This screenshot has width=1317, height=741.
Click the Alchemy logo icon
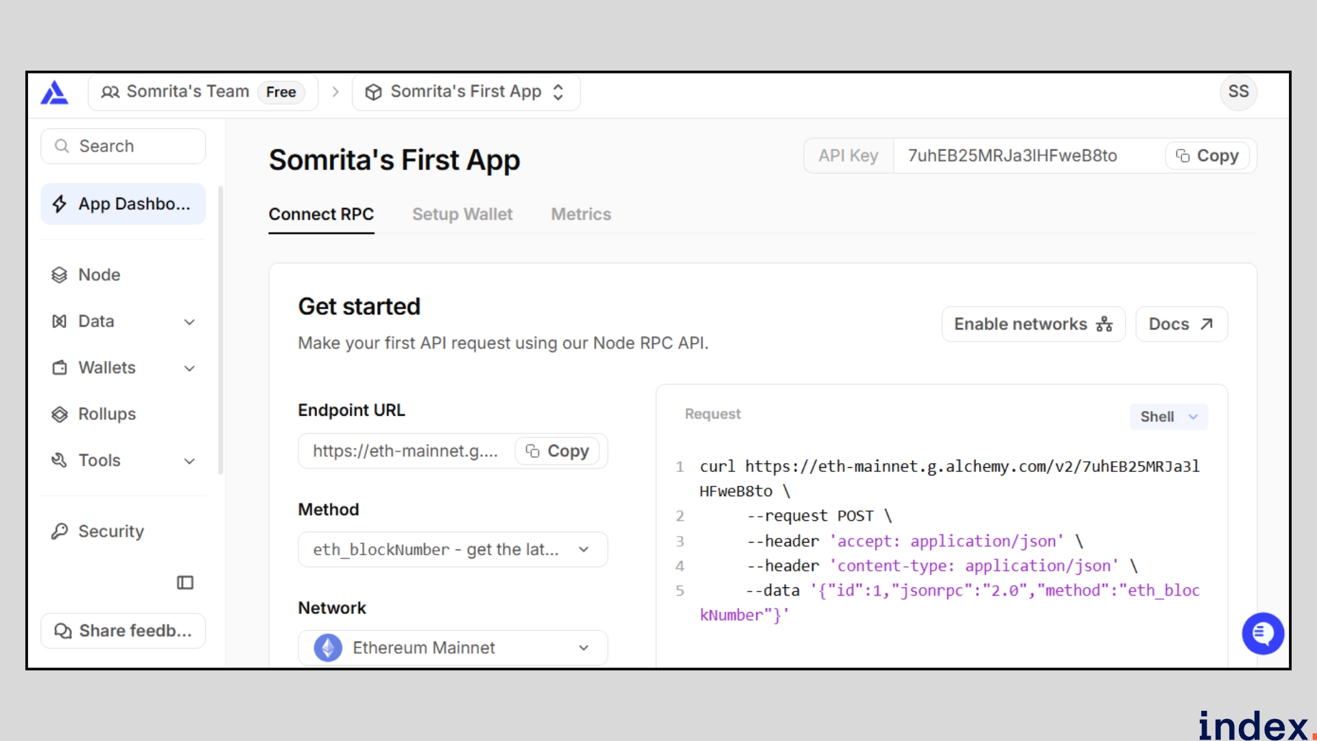tap(54, 92)
